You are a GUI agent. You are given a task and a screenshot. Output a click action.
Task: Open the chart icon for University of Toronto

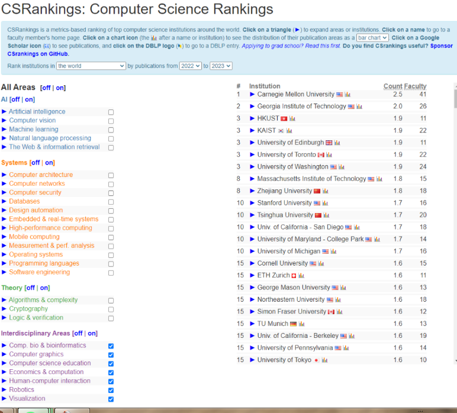(329, 155)
